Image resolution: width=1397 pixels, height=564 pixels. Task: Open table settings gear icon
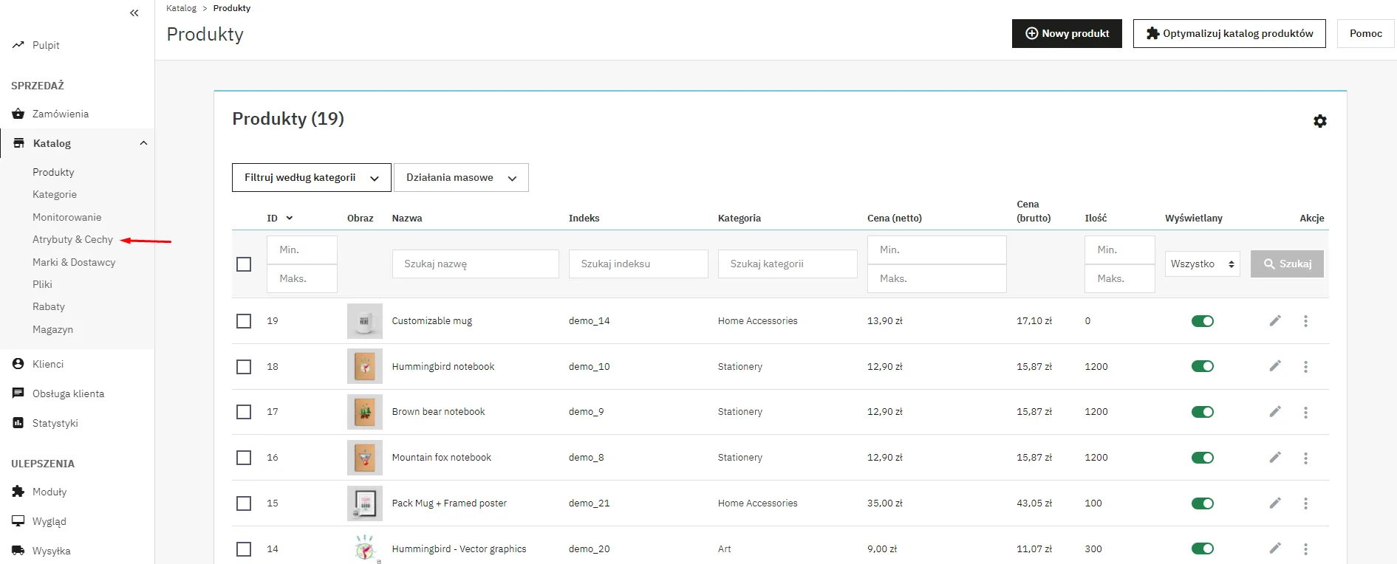1319,121
